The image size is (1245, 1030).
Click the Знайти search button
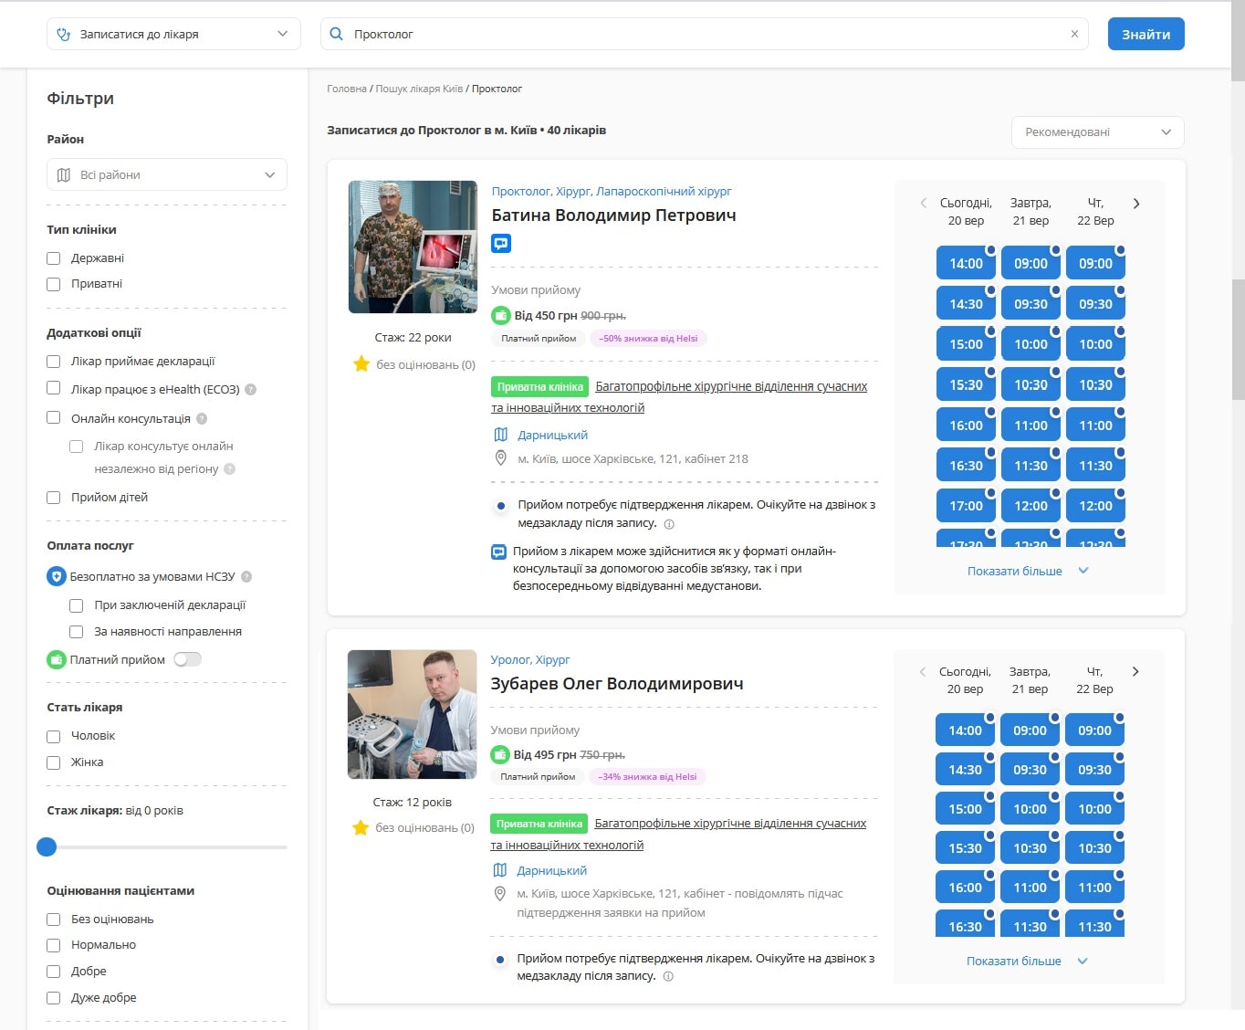tap(1146, 34)
